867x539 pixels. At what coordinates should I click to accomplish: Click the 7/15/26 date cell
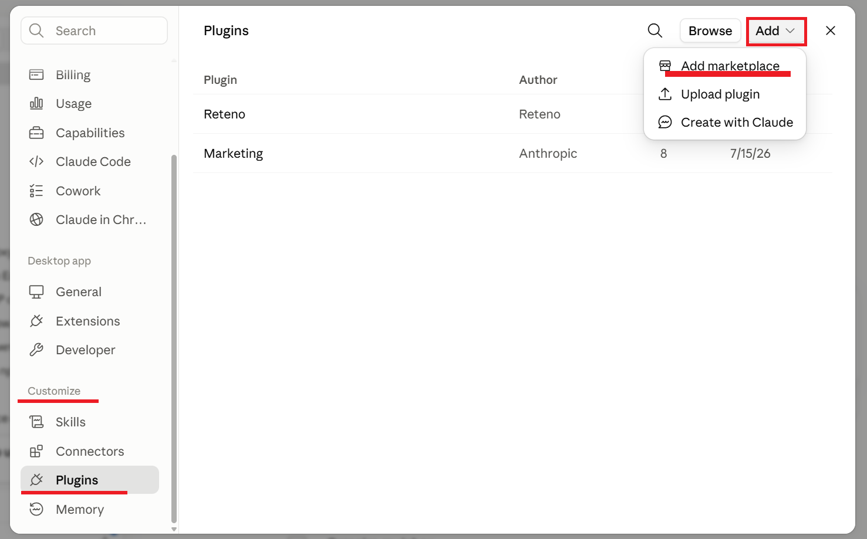click(x=750, y=153)
